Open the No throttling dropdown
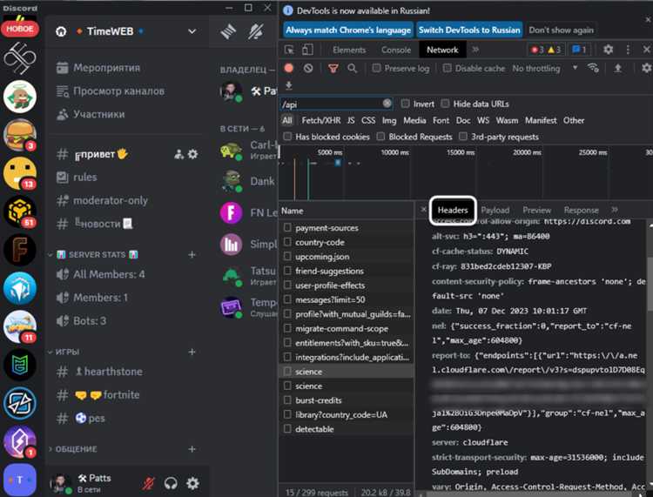The width and height of the screenshot is (653, 497). pyautogui.click(x=545, y=68)
